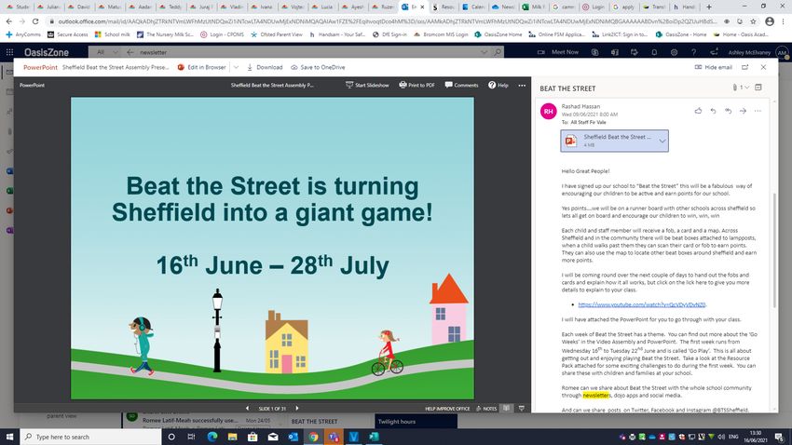Open Ashley McElvaney account avatar
Screen dimensions: 792x445
click(782, 52)
